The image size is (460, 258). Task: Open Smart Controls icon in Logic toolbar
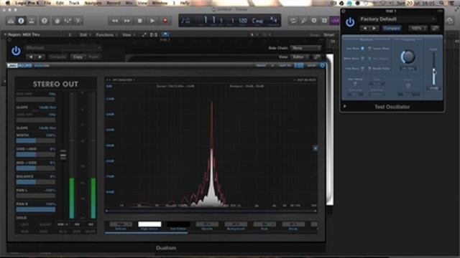click(57, 21)
